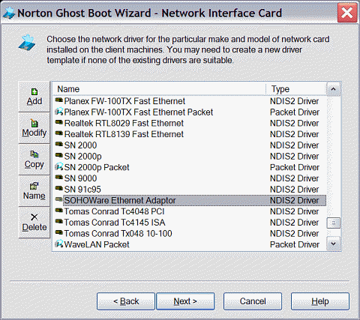Click network card icon beside Realtek RTL8029
The height and width of the screenshot is (320, 360).
[x=59, y=122]
